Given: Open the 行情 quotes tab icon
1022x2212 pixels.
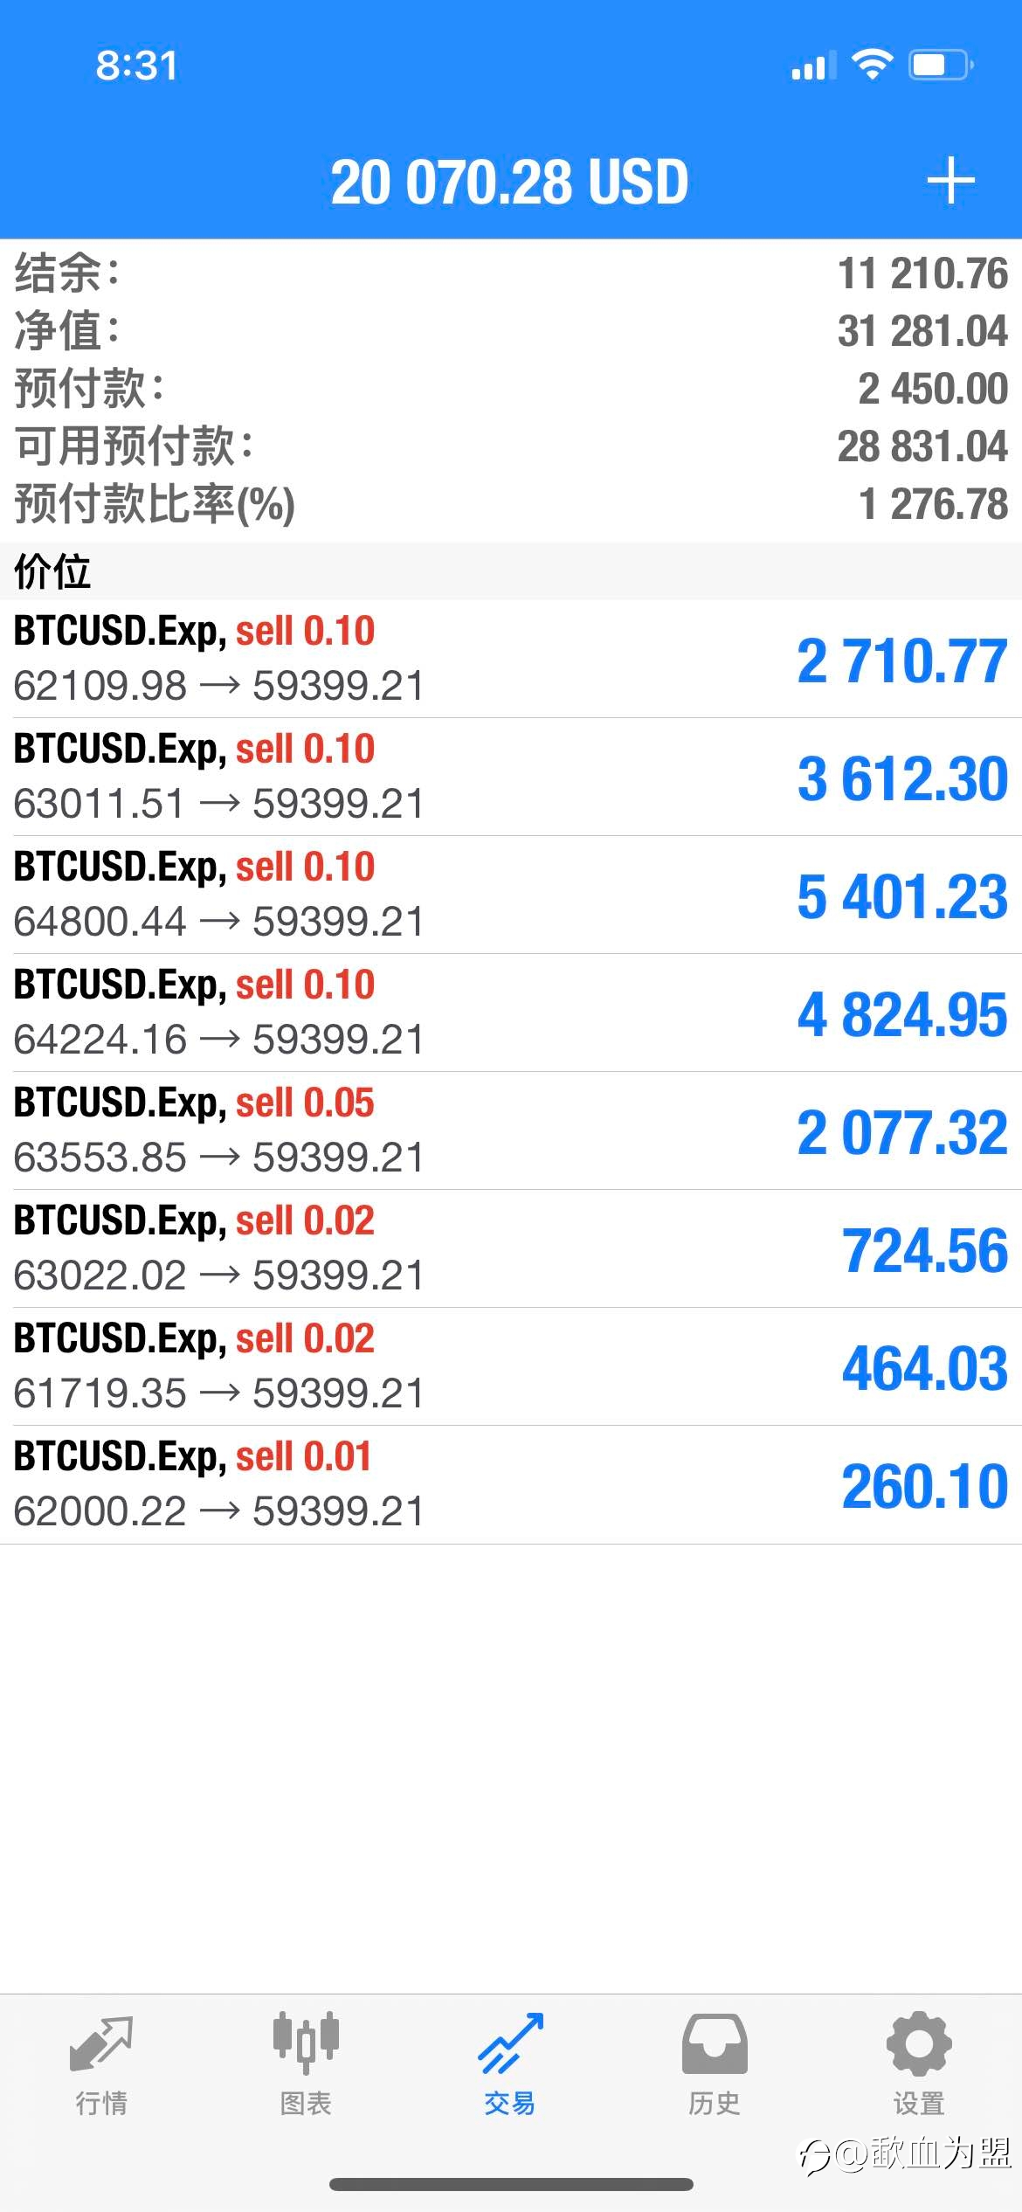Looking at the screenshot, I should click(x=101, y=2044).
